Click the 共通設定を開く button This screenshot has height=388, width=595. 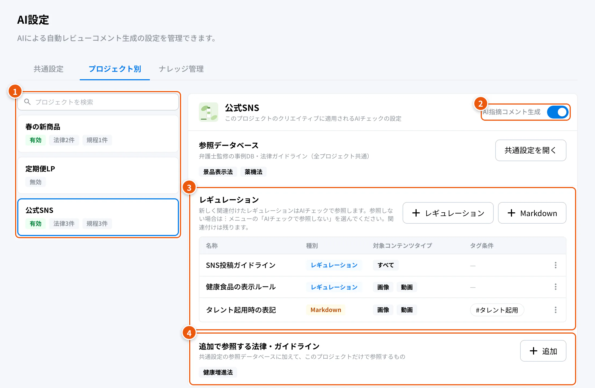[531, 150]
